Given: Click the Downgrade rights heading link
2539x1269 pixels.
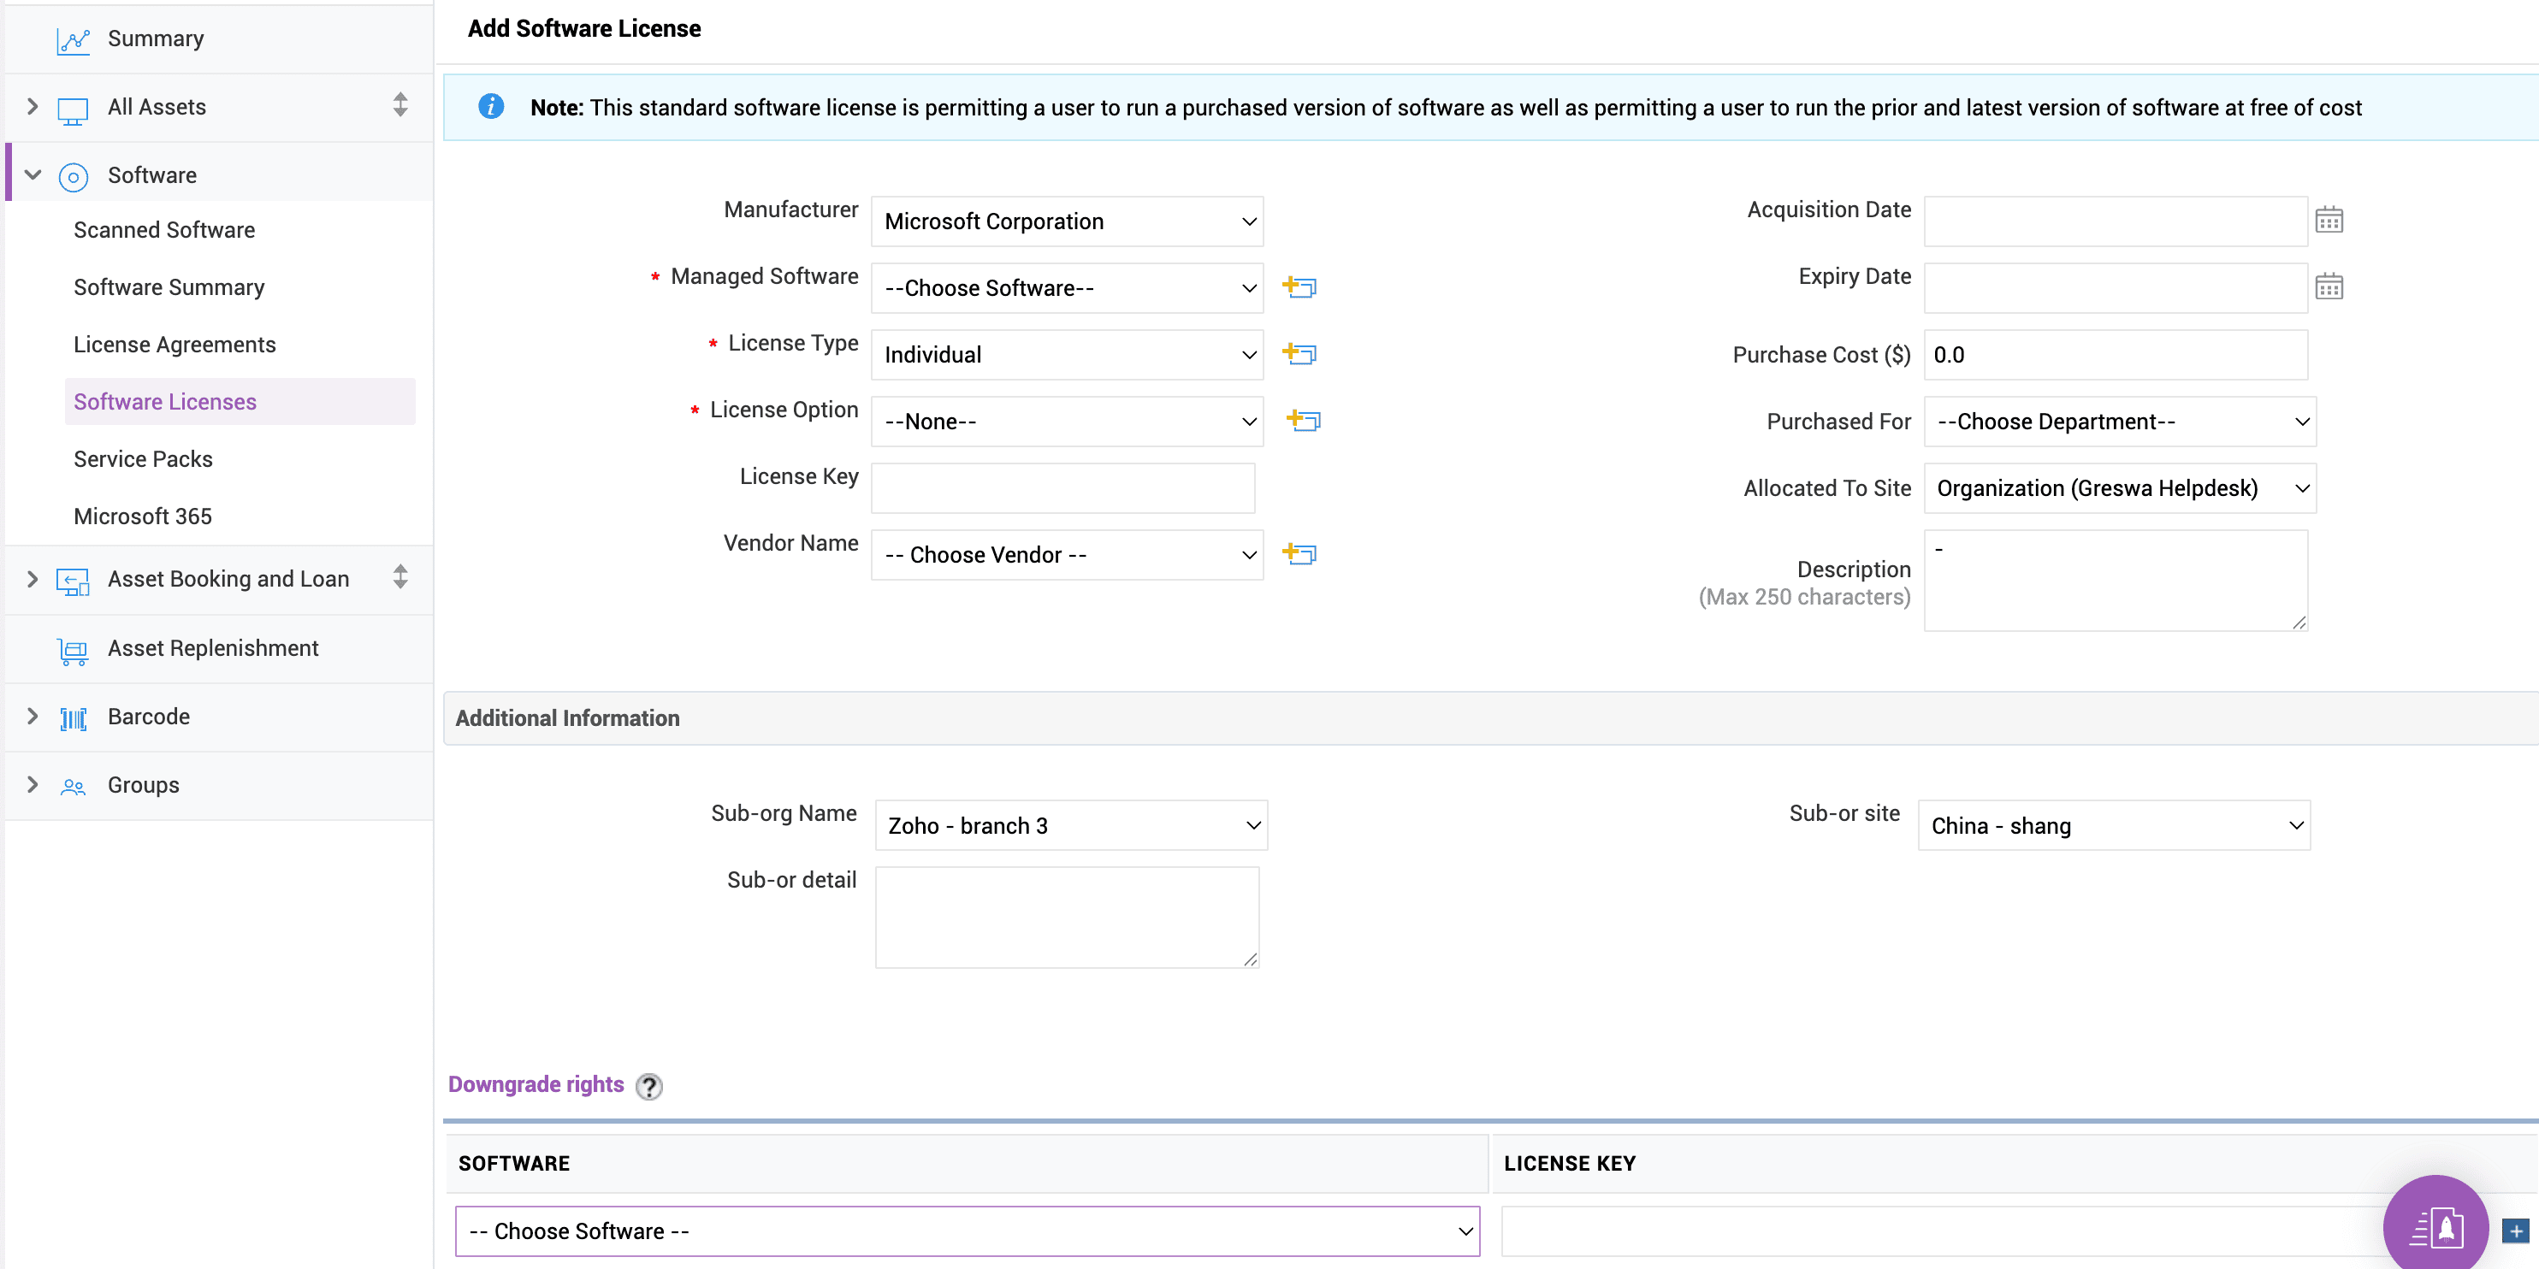Looking at the screenshot, I should click(536, 1083).
